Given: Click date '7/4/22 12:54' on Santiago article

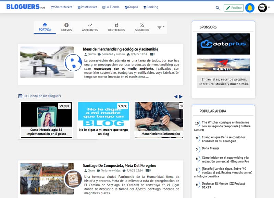Looking at the screenshot, I should click(x=135, y=171).
